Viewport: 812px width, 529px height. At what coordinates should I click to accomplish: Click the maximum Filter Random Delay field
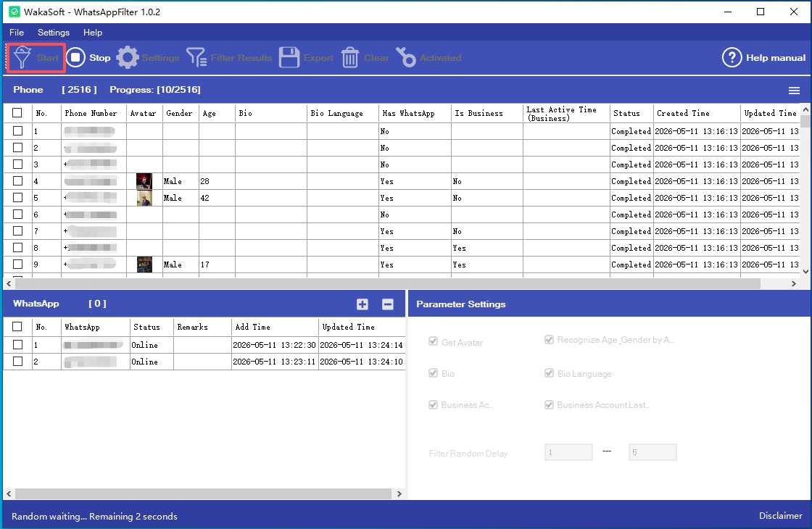point(652,452)
